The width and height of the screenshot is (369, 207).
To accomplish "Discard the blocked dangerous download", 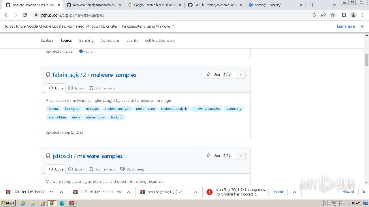I will [278, 192].
